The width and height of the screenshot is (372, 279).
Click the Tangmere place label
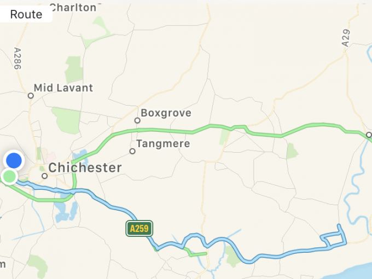(x=163, y=143)
